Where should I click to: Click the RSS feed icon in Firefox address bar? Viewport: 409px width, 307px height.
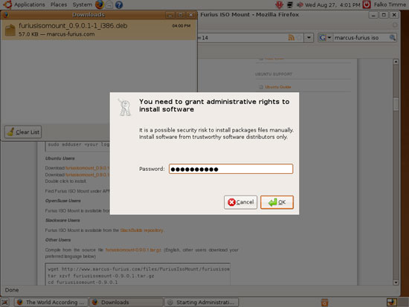point(291,38)
